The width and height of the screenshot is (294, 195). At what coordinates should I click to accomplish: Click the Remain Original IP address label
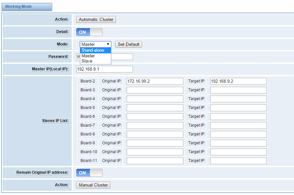click(x=42, y=172)
